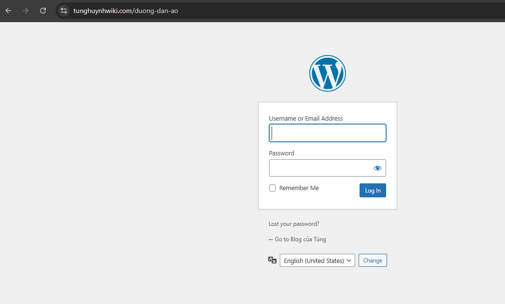Enable the Remember Me checkbox
The height and width of the screenshot is (304, 505).
(x=273, y=188)
